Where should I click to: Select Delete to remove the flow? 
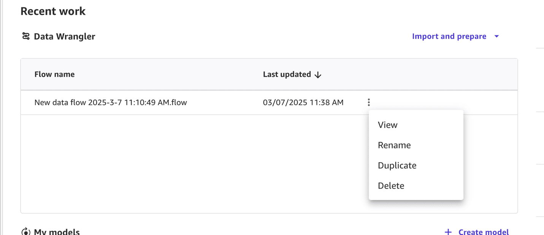[391, 186]
